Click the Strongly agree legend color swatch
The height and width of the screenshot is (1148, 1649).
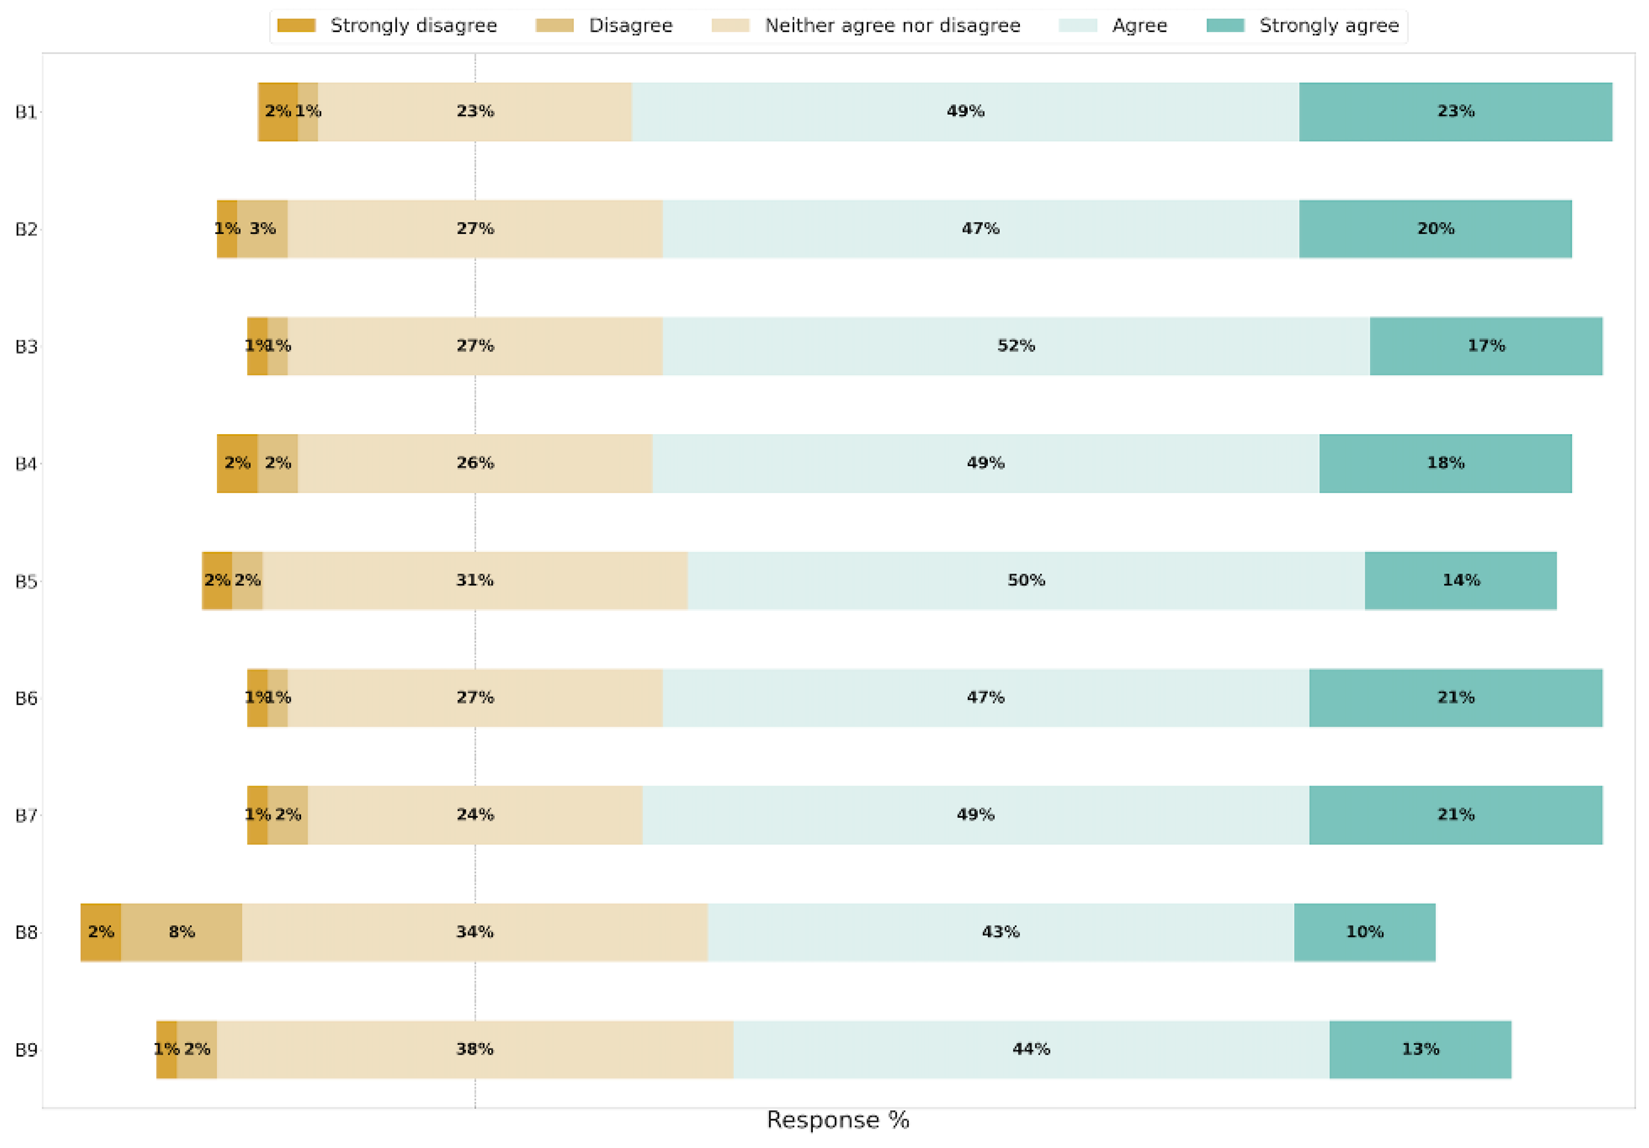(1224, 26)
